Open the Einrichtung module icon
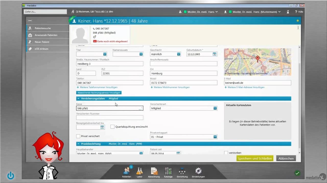The height and width of the screenshot is (183, 327). click(x=182, y=172)
